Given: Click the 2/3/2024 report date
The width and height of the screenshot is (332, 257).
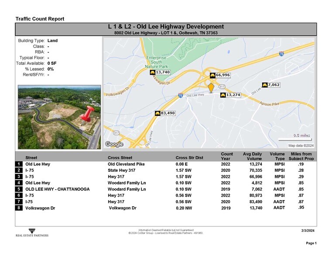Looking at the screenshot, I should pyautogui.click(x=308, y=230).
